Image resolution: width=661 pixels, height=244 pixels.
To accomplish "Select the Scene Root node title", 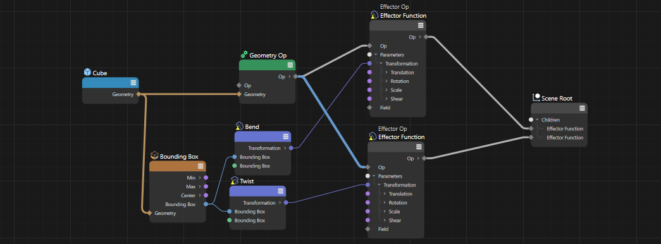I will click(x=557, y=99).
